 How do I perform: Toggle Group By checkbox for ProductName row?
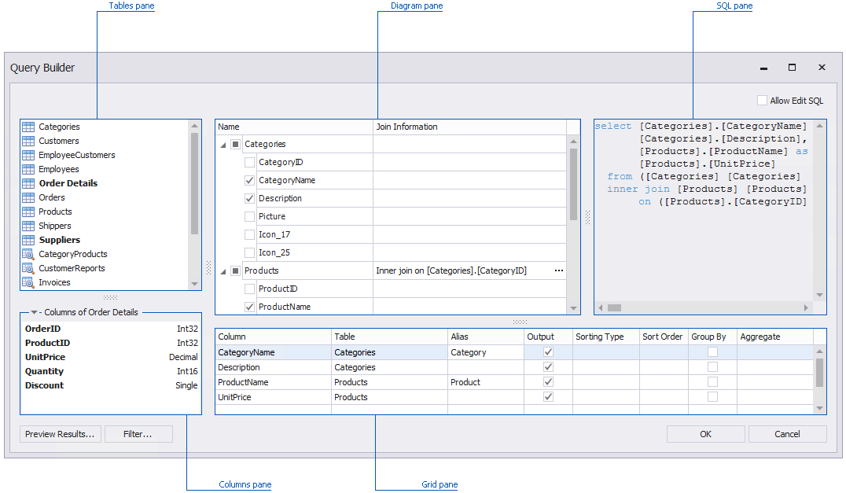tap(713, 382)
